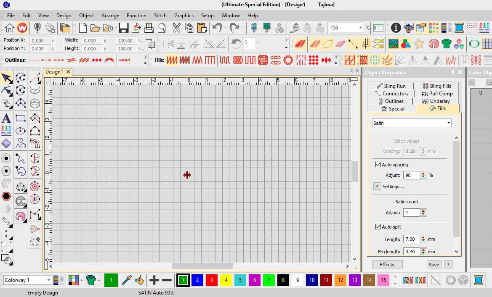Add a color with the plus icon
The image size is (492, 297).
click(154, 280)
